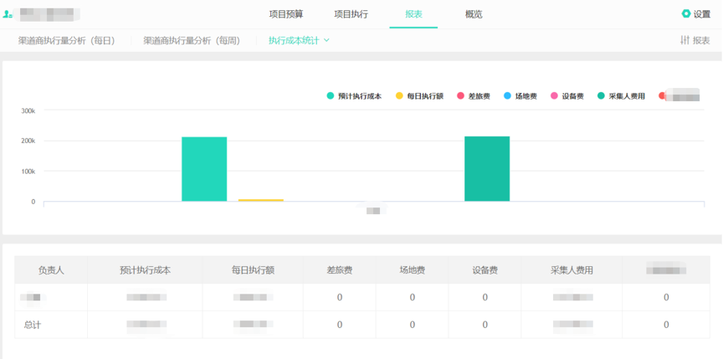Switch to the 项目执行 tab
This screenshot has width=723, height=359.
click(x=351, y=14)
